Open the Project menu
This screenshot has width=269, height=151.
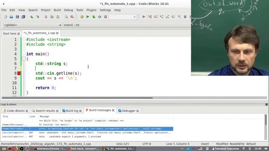(46, 10)
